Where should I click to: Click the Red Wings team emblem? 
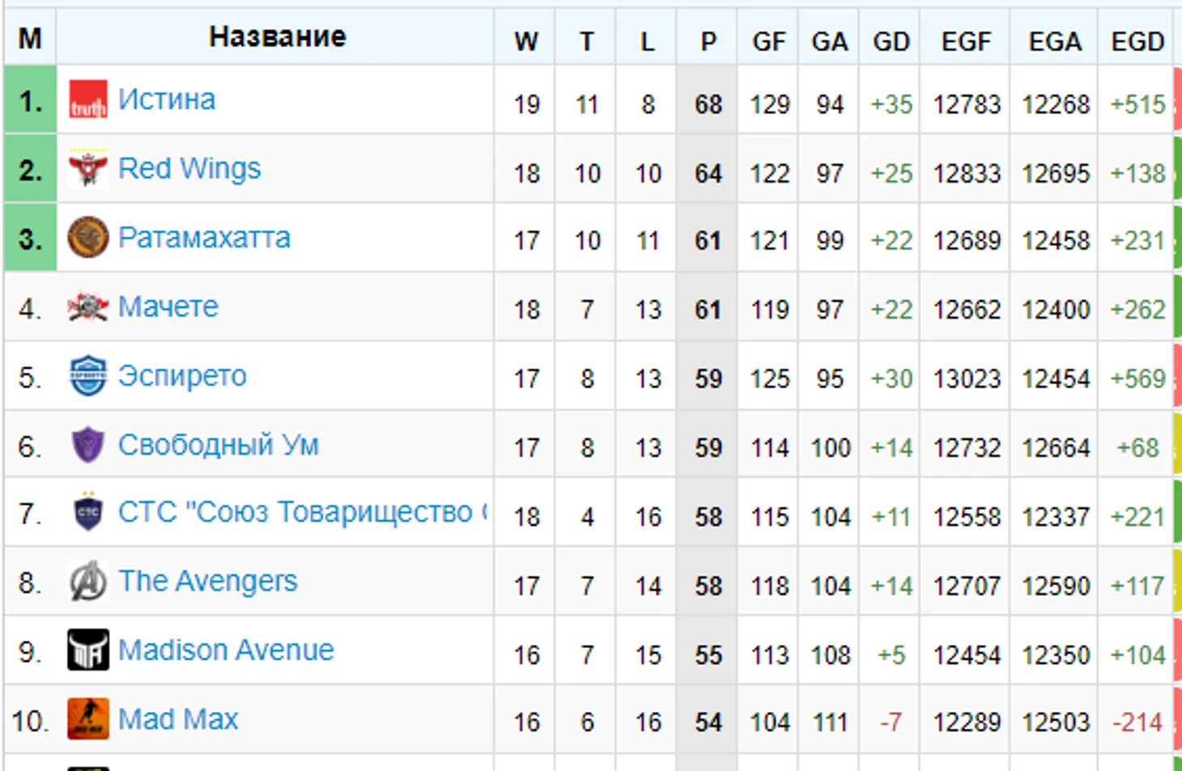pyautogui.click(x=87, y=168)
